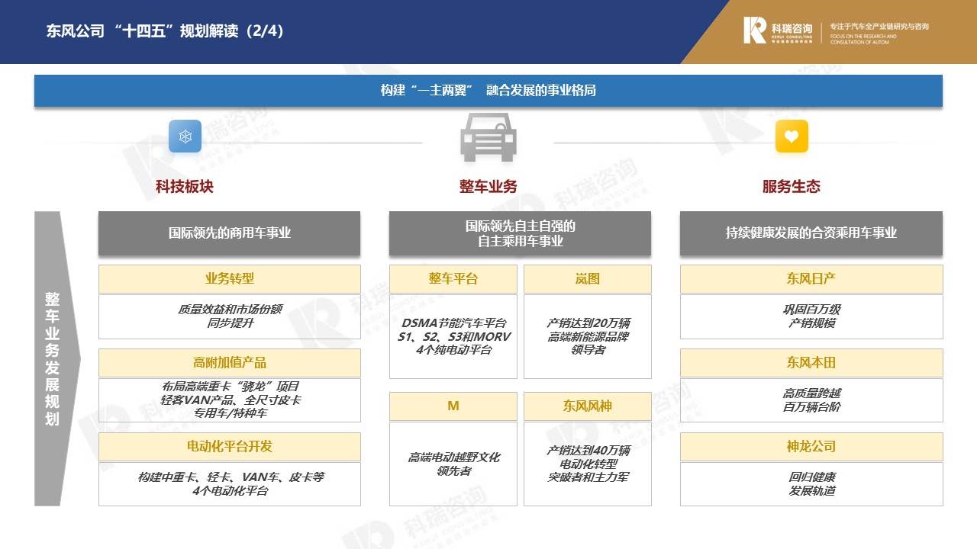Click the blue banner 构建“一主两翼”融合发展的事业格局
This screenshot has height=549, width=977.
488,90
